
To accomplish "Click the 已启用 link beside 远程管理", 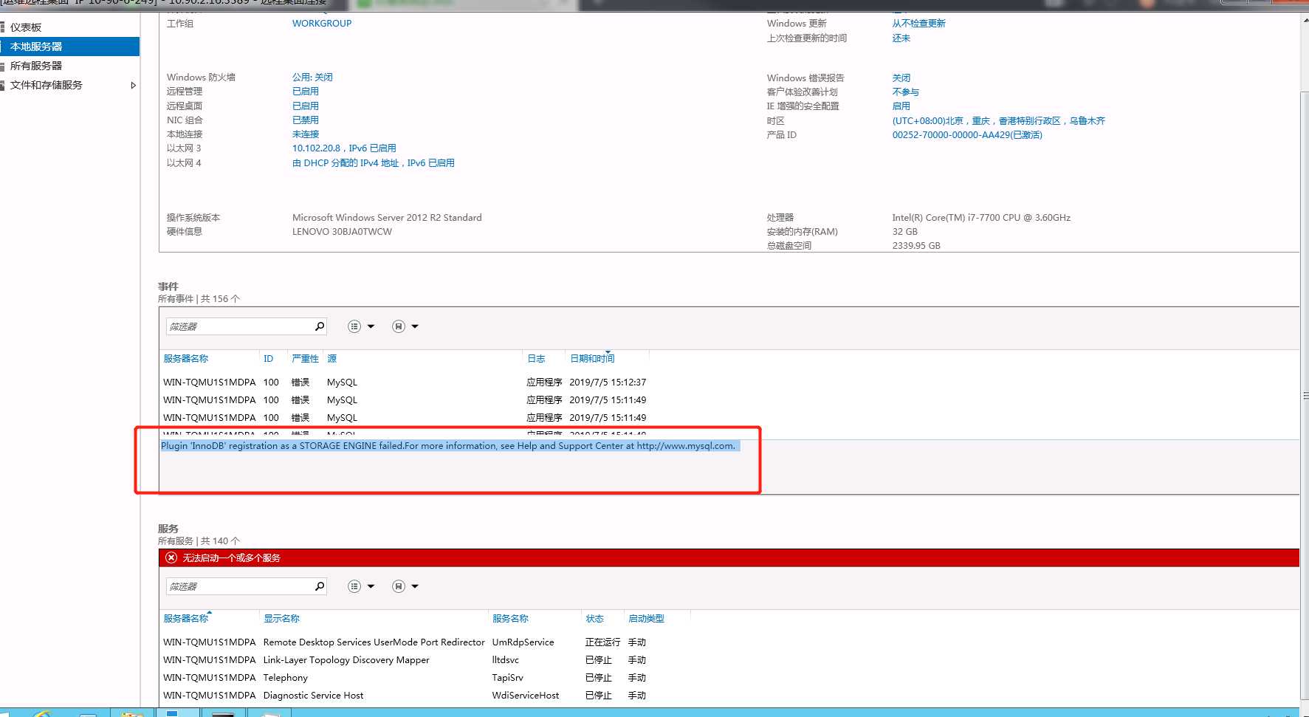I will 306,92.
